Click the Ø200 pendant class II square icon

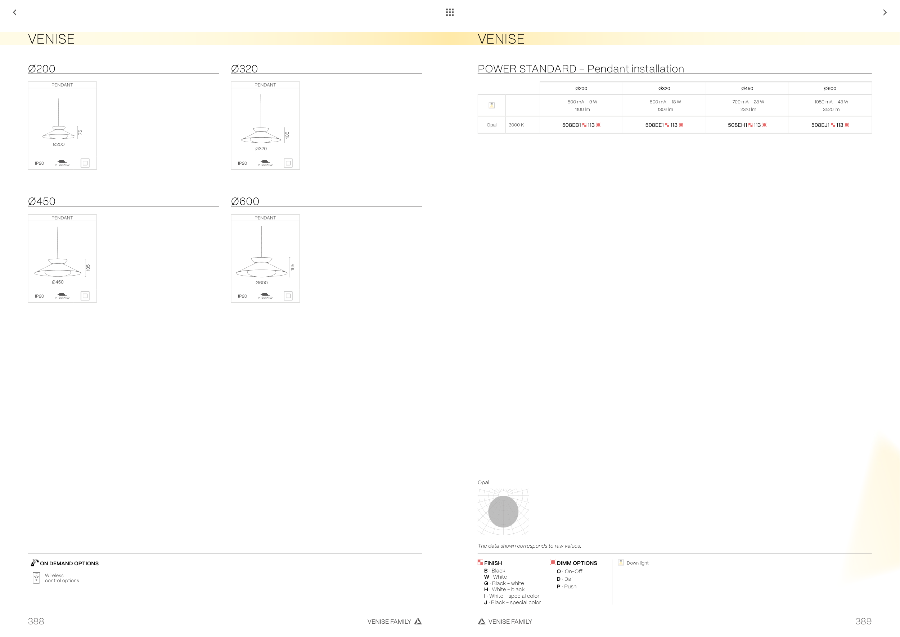85,163
